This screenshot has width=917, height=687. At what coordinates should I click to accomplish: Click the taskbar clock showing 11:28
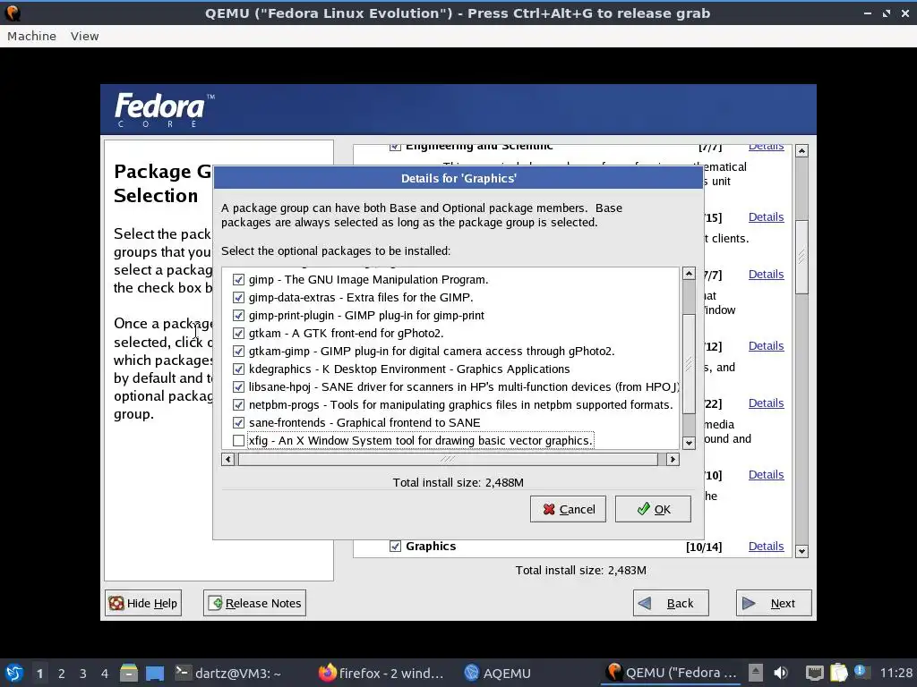click(896, 673)
